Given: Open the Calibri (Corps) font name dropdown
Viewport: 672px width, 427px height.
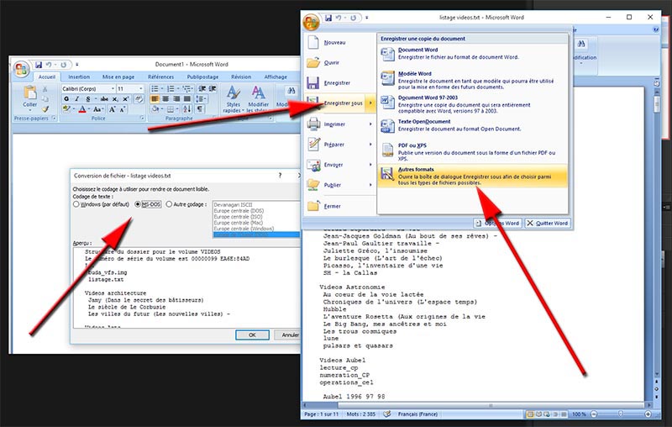Looking at the screenshot, I should tap(113, 89).
